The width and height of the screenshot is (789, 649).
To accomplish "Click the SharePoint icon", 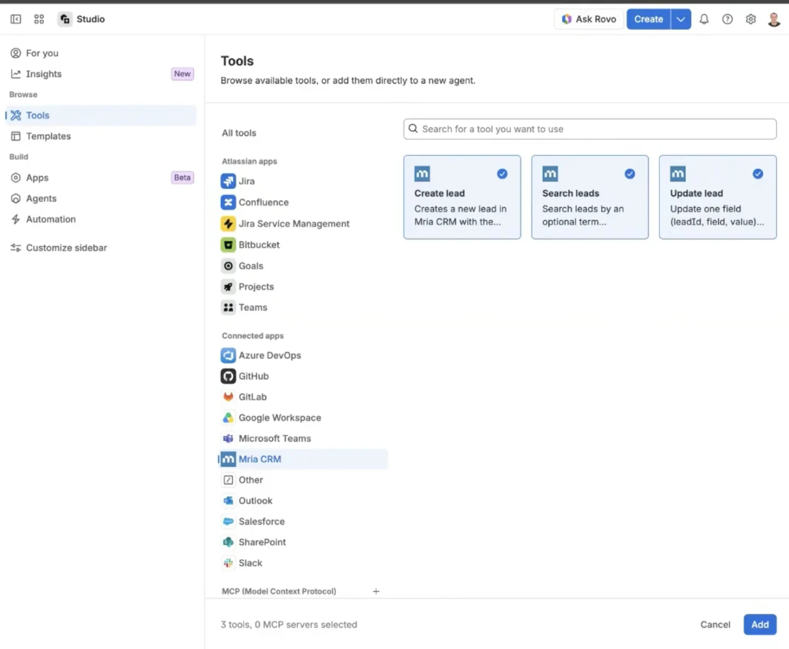I will (x=228, y=542).
